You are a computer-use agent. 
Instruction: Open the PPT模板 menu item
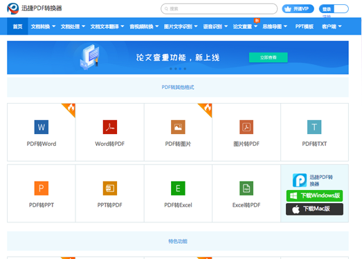305,26
